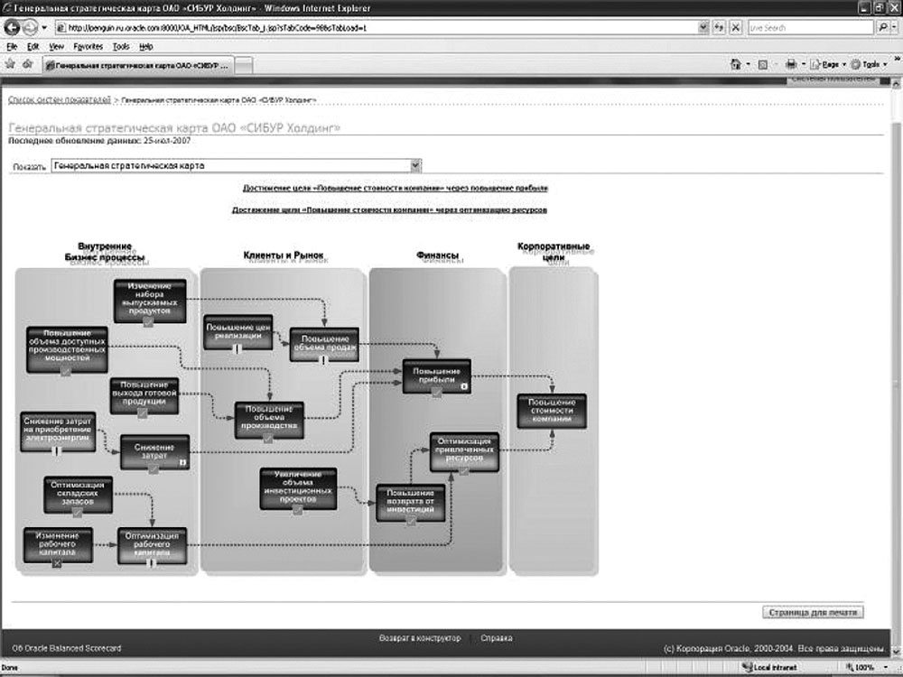This screenshot has height=677, width=903.
Task: Select the Повышение стоимости компании node
Action: point(552,411)
